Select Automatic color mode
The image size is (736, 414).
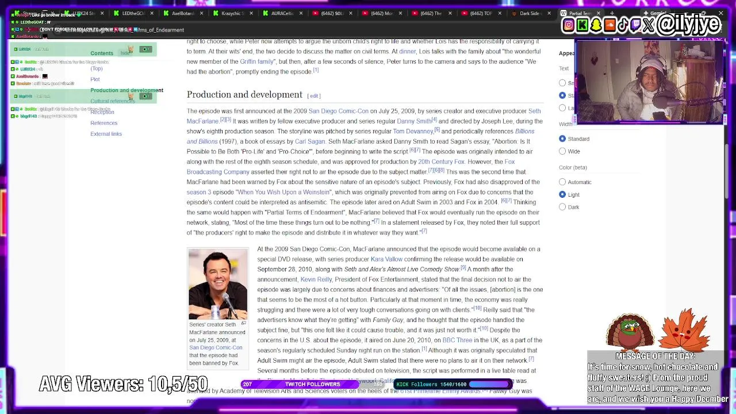coord(562,182)
